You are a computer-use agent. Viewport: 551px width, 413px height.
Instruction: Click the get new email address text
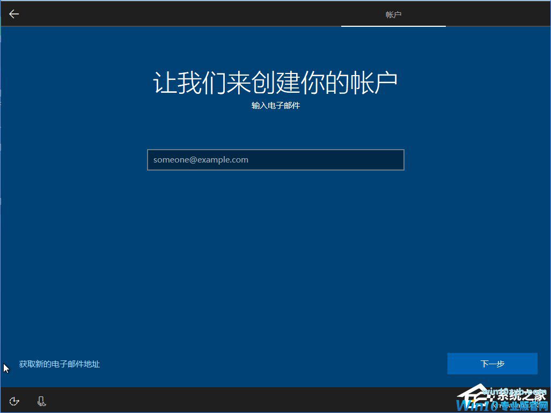[59, 364]
